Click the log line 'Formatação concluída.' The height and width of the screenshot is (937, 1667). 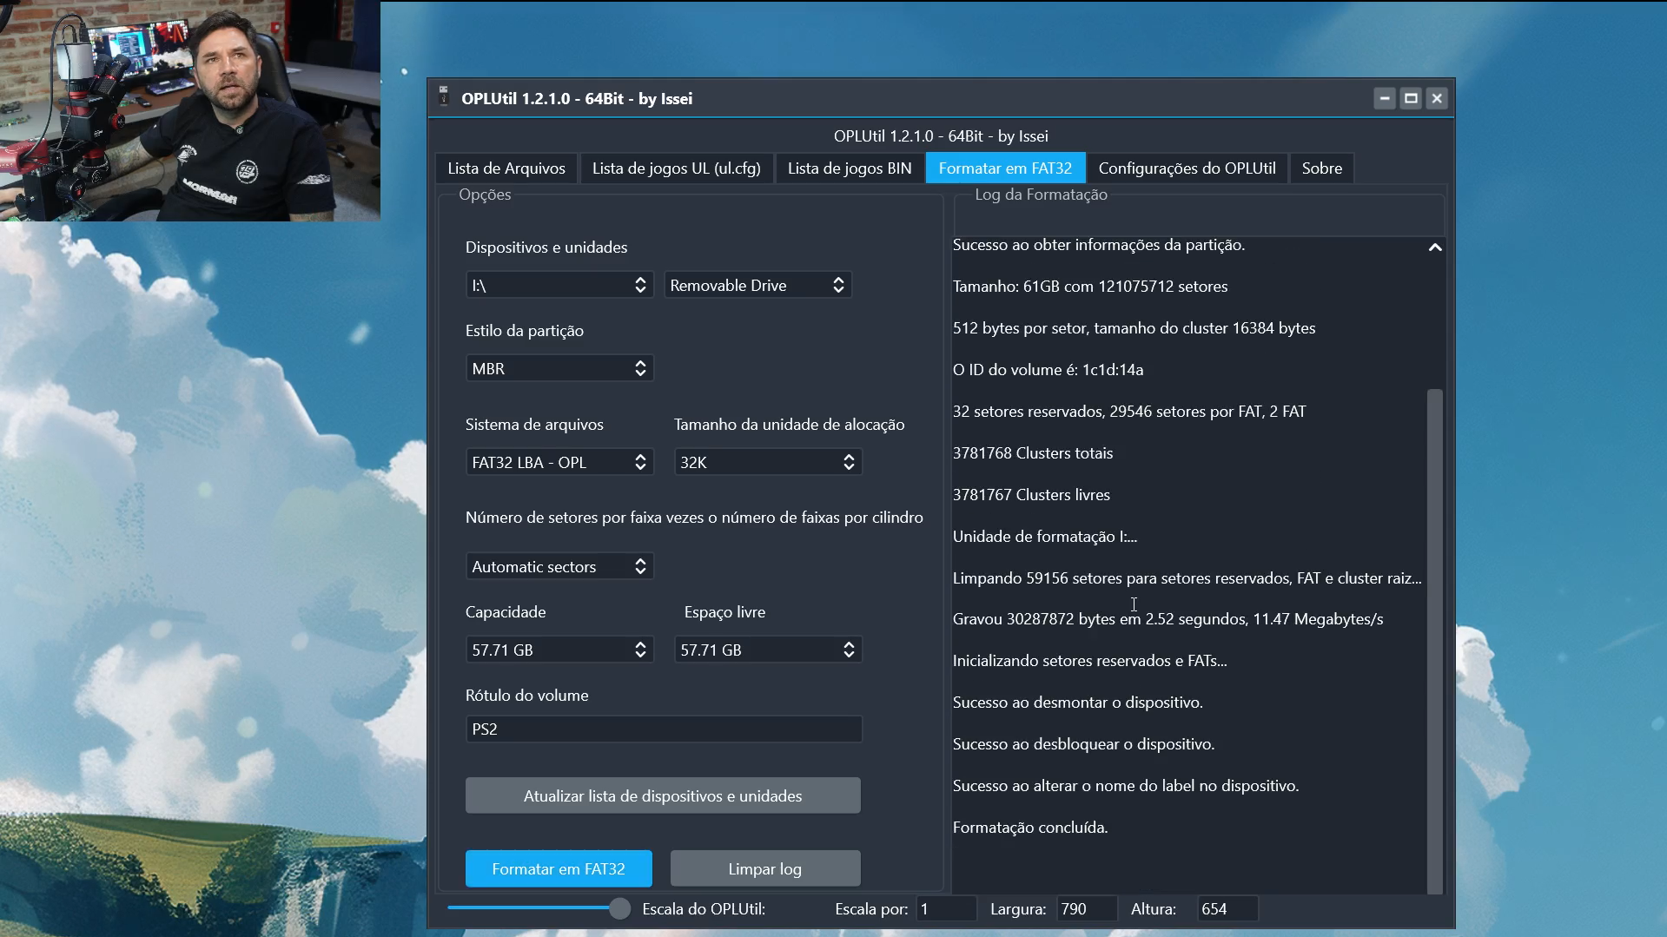pyautogui.click(x=1030, y=828)
